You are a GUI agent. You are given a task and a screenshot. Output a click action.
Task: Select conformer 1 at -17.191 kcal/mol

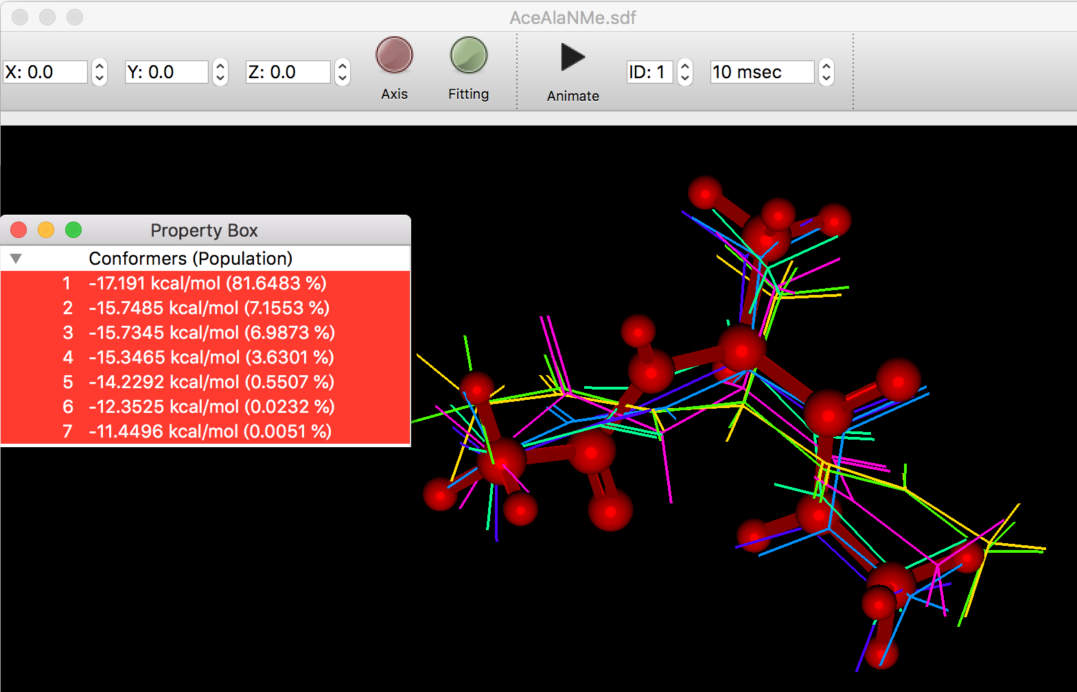coord(206,283)
